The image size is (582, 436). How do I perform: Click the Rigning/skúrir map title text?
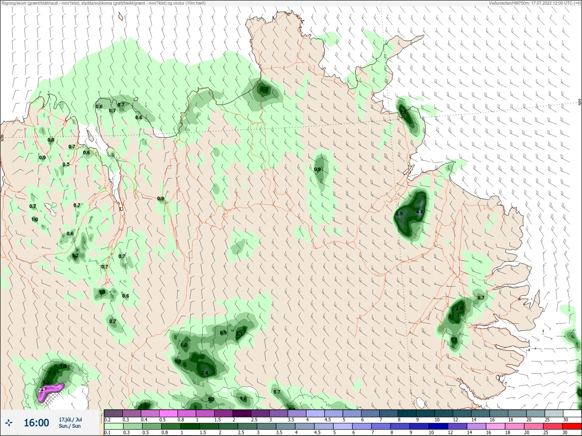pyautogui.click(x=104, y=3)
